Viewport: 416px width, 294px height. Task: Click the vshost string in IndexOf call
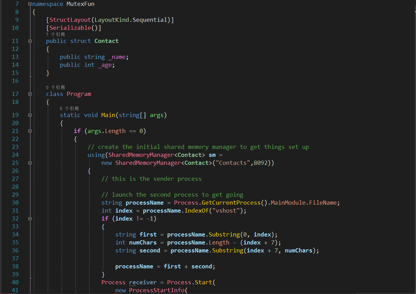(226, 210)
